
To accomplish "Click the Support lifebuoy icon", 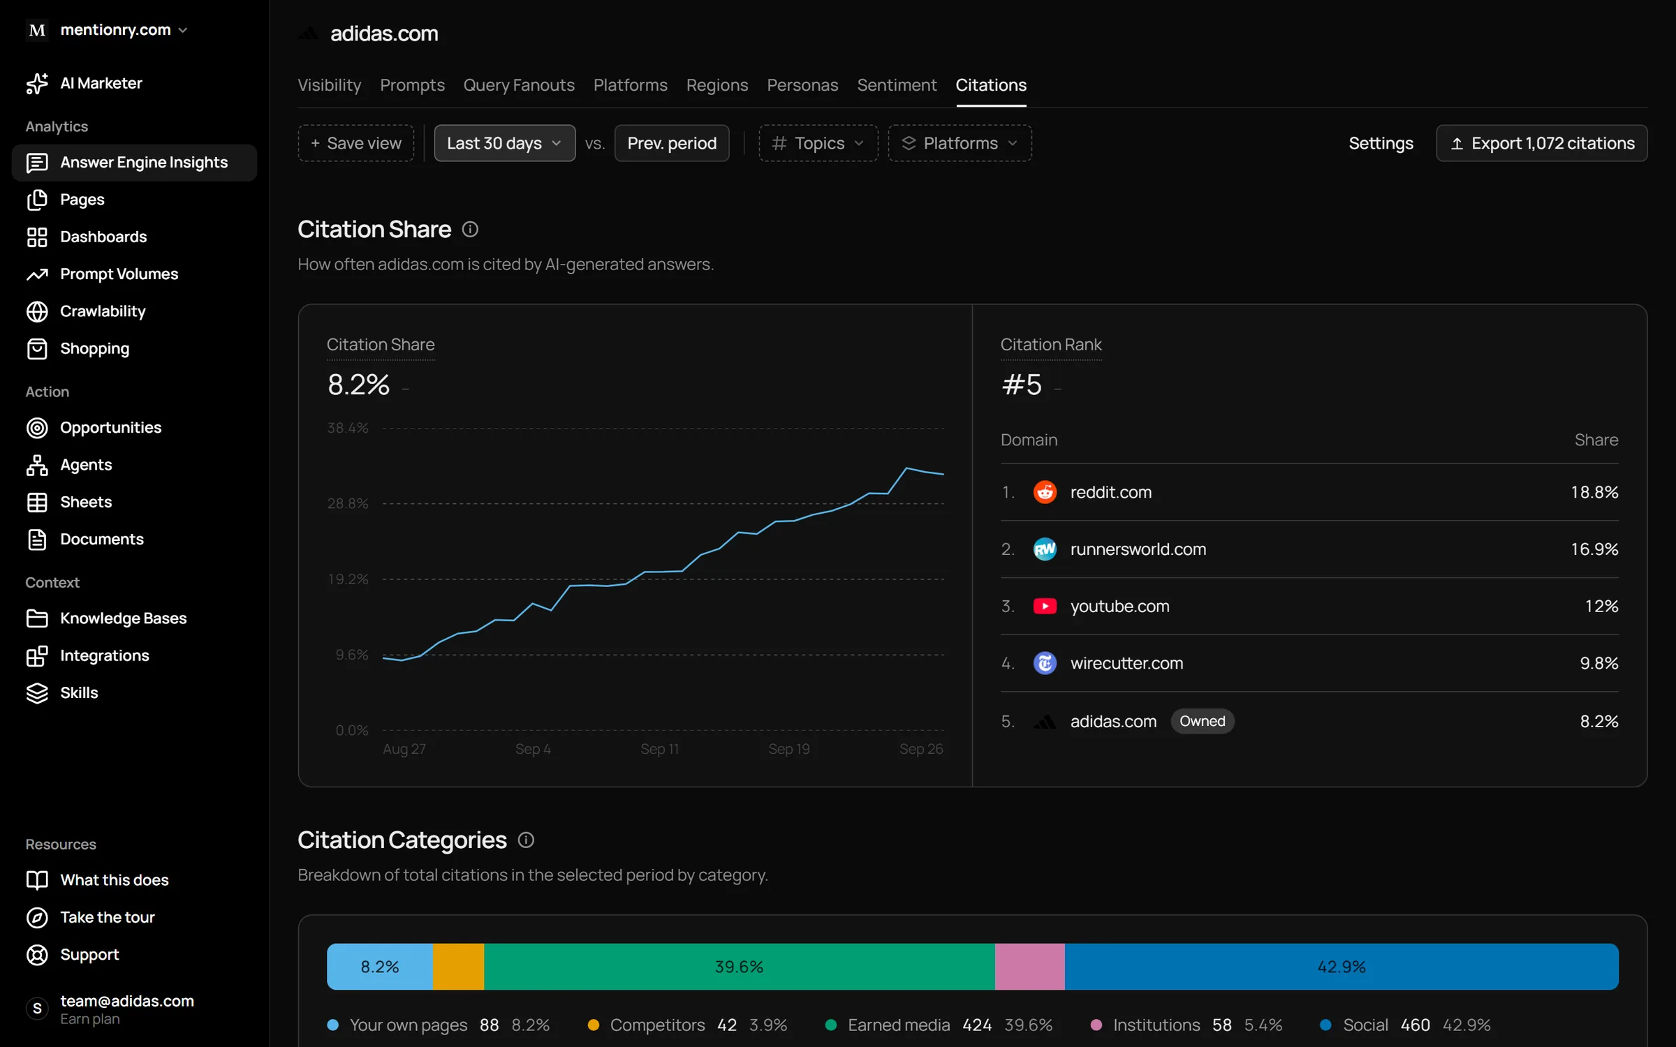I will pos(37,955).
